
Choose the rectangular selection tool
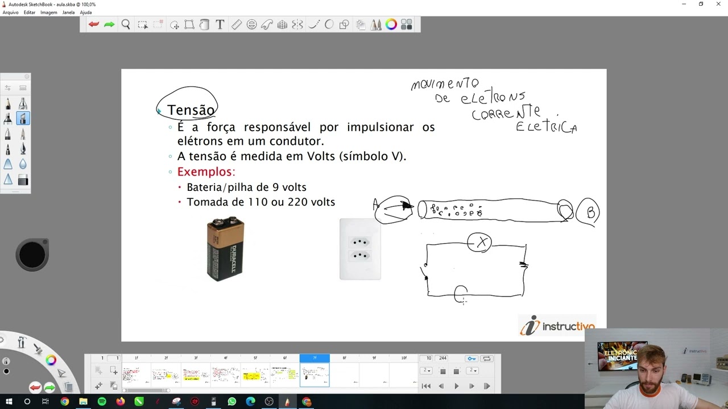point(143,24)
